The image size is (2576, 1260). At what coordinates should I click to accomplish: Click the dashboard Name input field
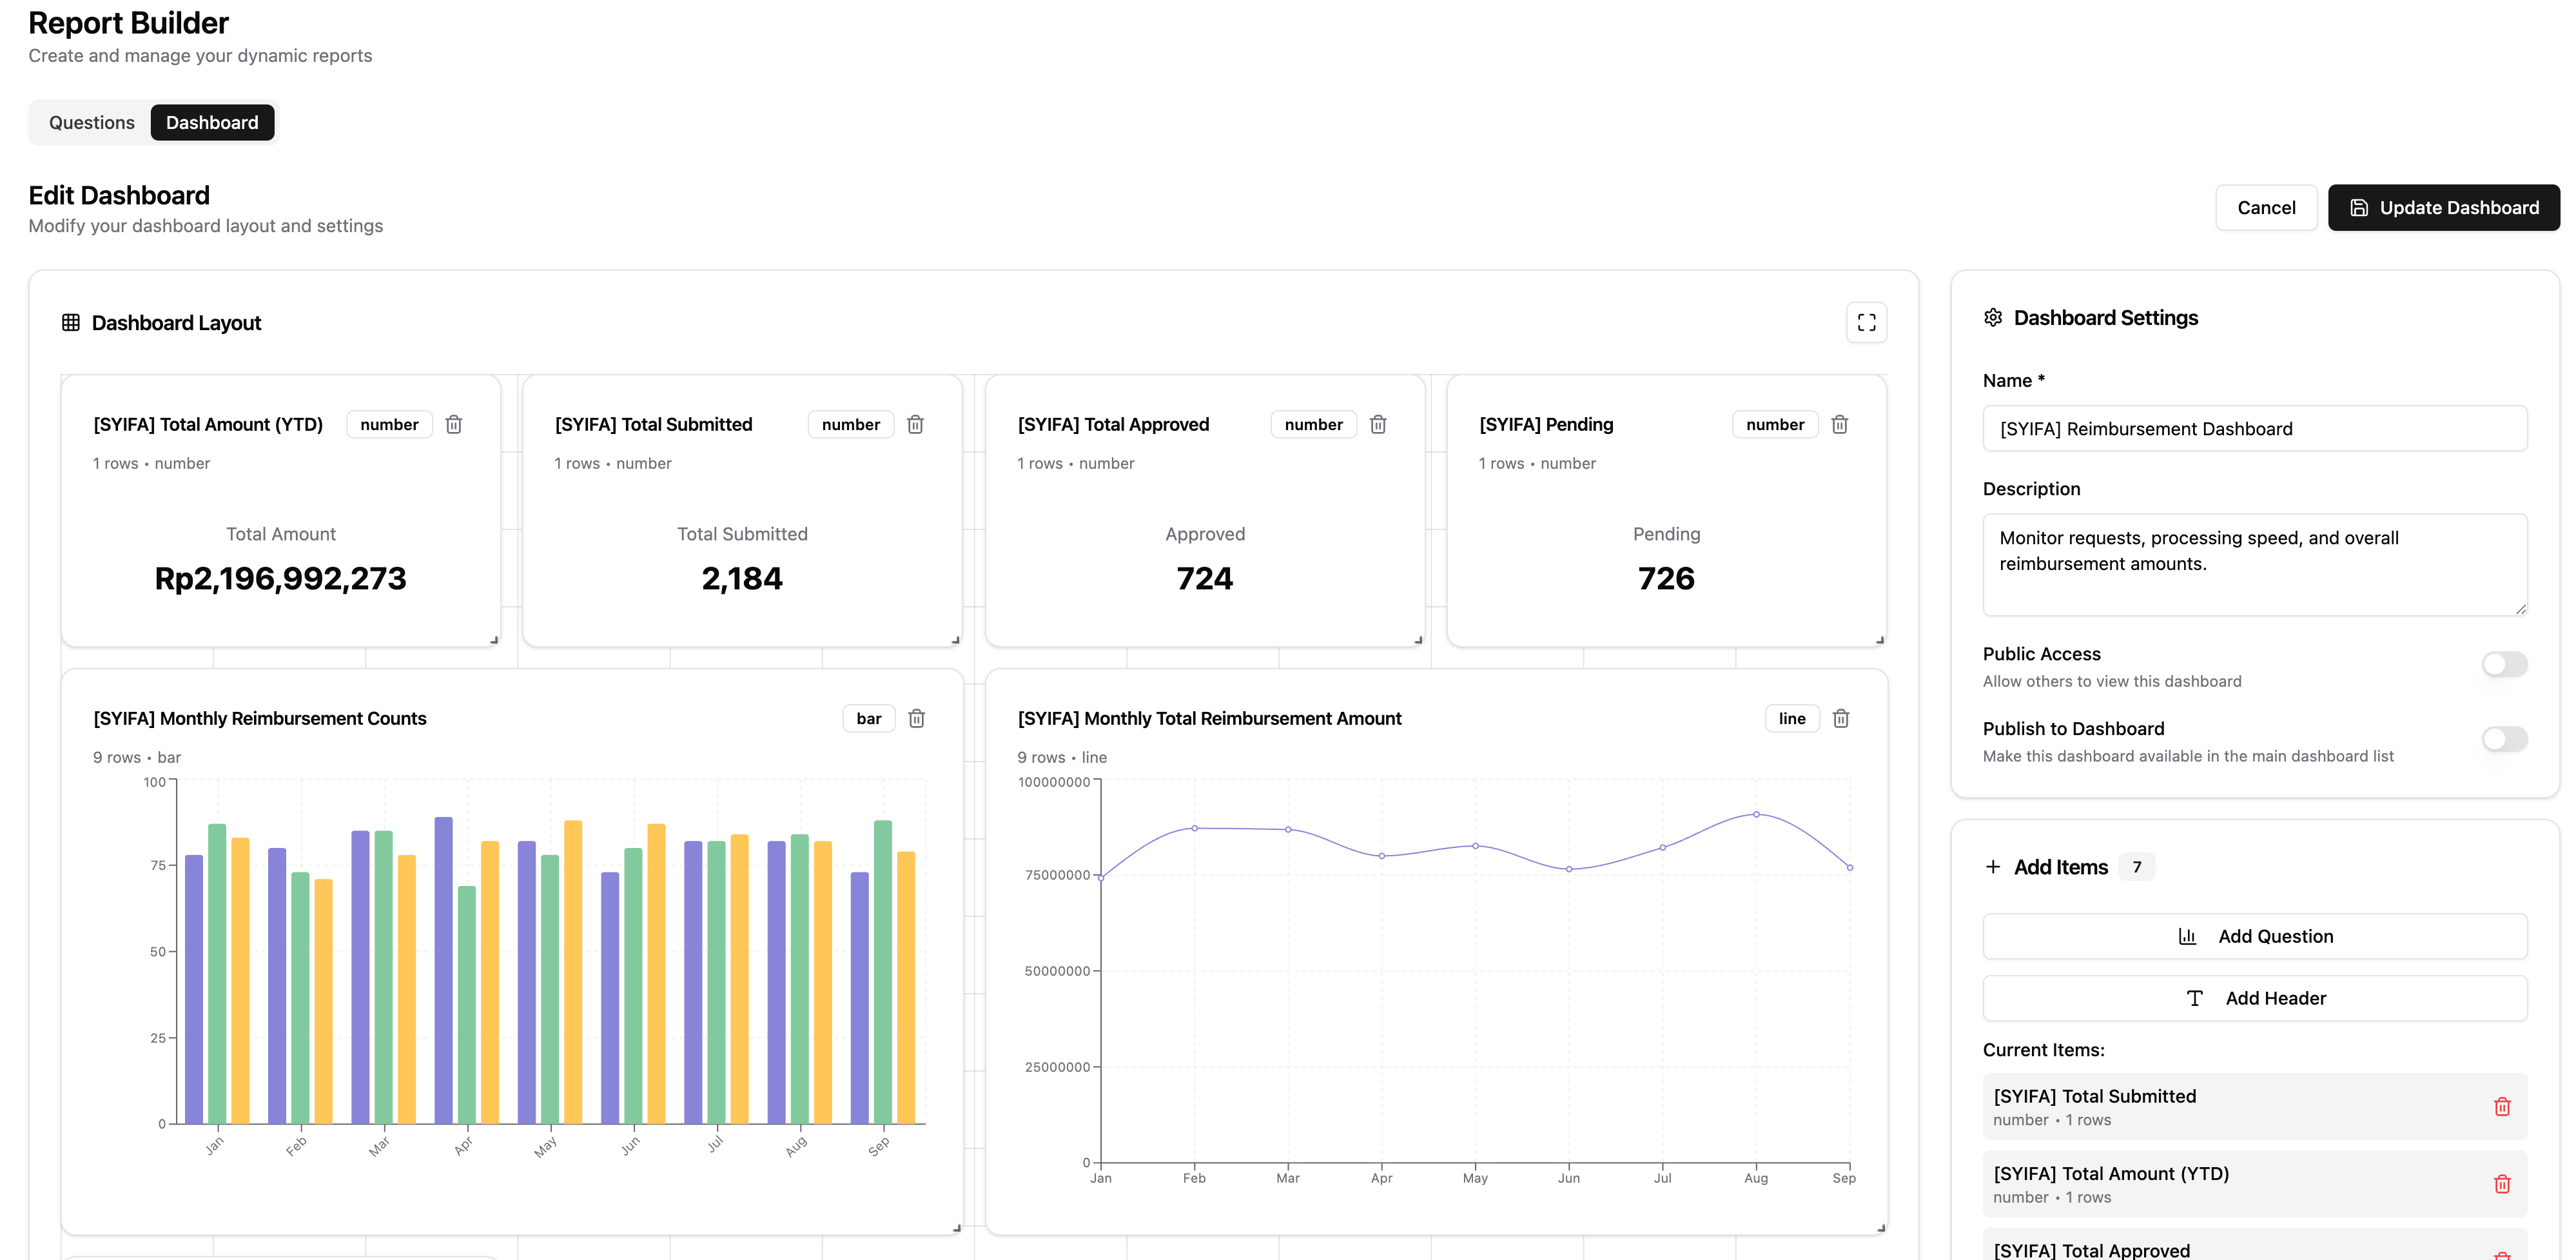pos(2254,428)
